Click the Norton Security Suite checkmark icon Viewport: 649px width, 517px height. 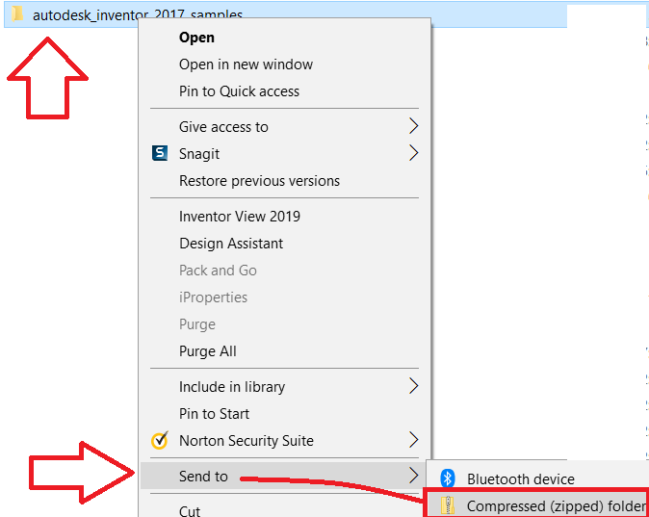tap(160, 441)
